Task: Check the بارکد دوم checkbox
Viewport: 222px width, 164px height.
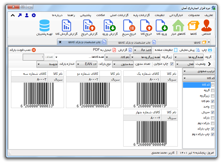Action: pos(212,123)
